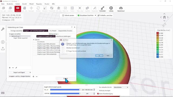Click the slice preview close button

(105, 15)
